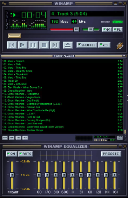Skip to next track button
Viewport: 128px width, 198px height.
55,45
